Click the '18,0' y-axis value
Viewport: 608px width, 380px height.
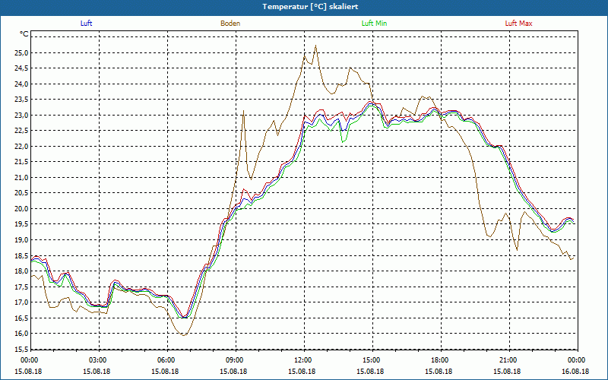pyautogui.click(x=22, y=271)
